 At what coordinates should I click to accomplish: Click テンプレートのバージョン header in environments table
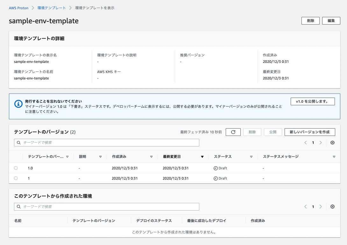(x=94, y=221)
